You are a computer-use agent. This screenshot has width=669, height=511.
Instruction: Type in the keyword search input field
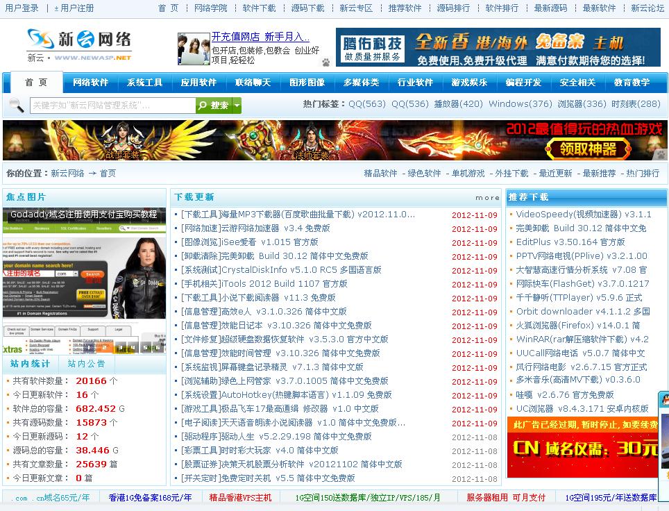click(112, 106)
